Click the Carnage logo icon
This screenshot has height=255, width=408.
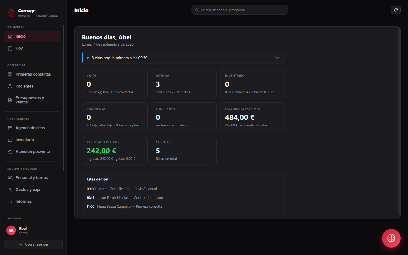(x=11, y=12)
